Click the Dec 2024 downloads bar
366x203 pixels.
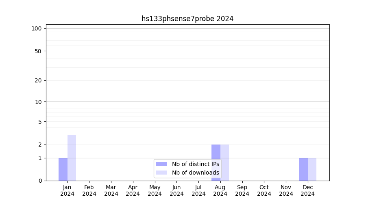click(x=312, y=169)
